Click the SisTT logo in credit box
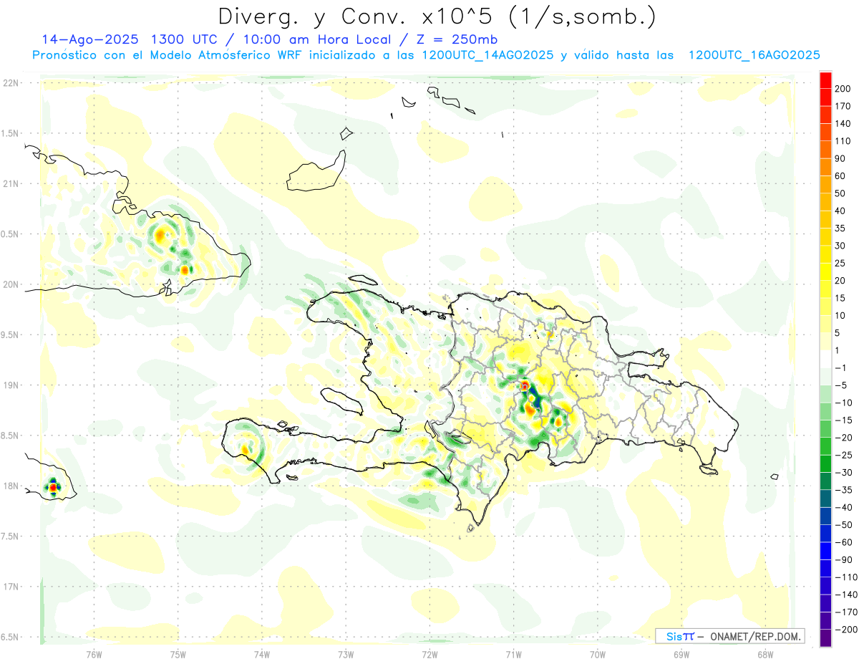The height and width of the screenshot is (664, 859). (680, 637)
